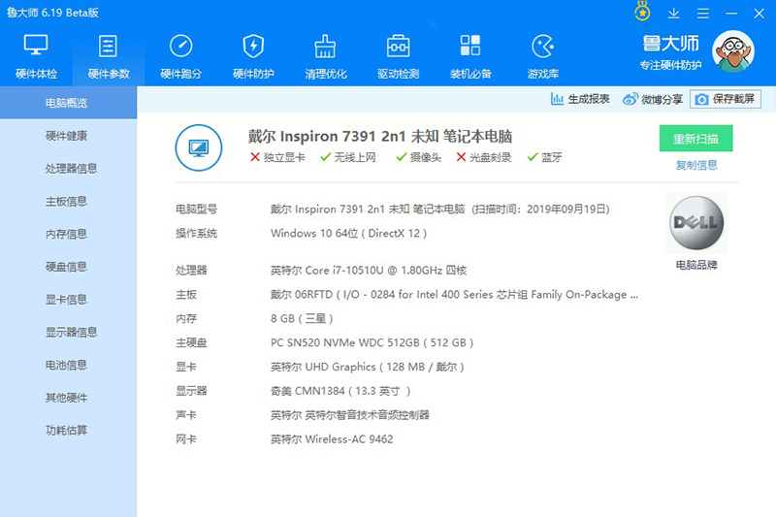Screen dimensions: 776x517
Task: Click the Dell brand logo
Action: click(x=696, y=223)
